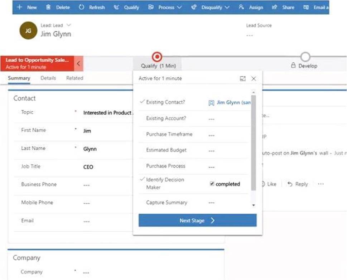Viewport: 347px width, 280px height.
Task: Open the Lead form selector chevron
Action: pos(69,25)
